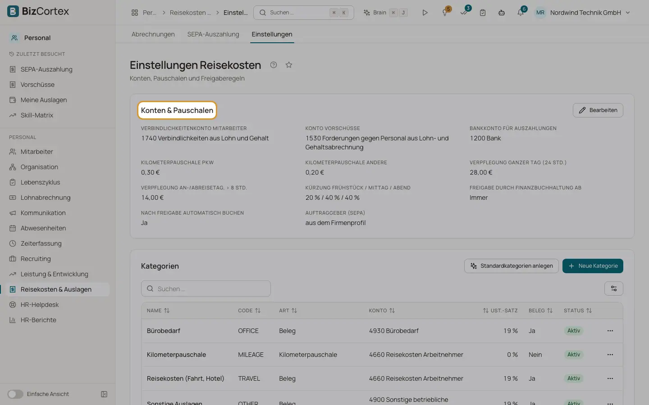The image size is (649, 405).
Task: Open the robot assistant icon
Action: tap(502, 13)
